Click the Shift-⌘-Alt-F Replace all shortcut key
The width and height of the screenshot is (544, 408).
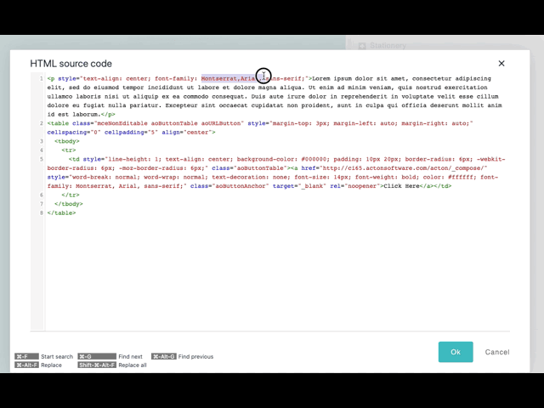97,365
